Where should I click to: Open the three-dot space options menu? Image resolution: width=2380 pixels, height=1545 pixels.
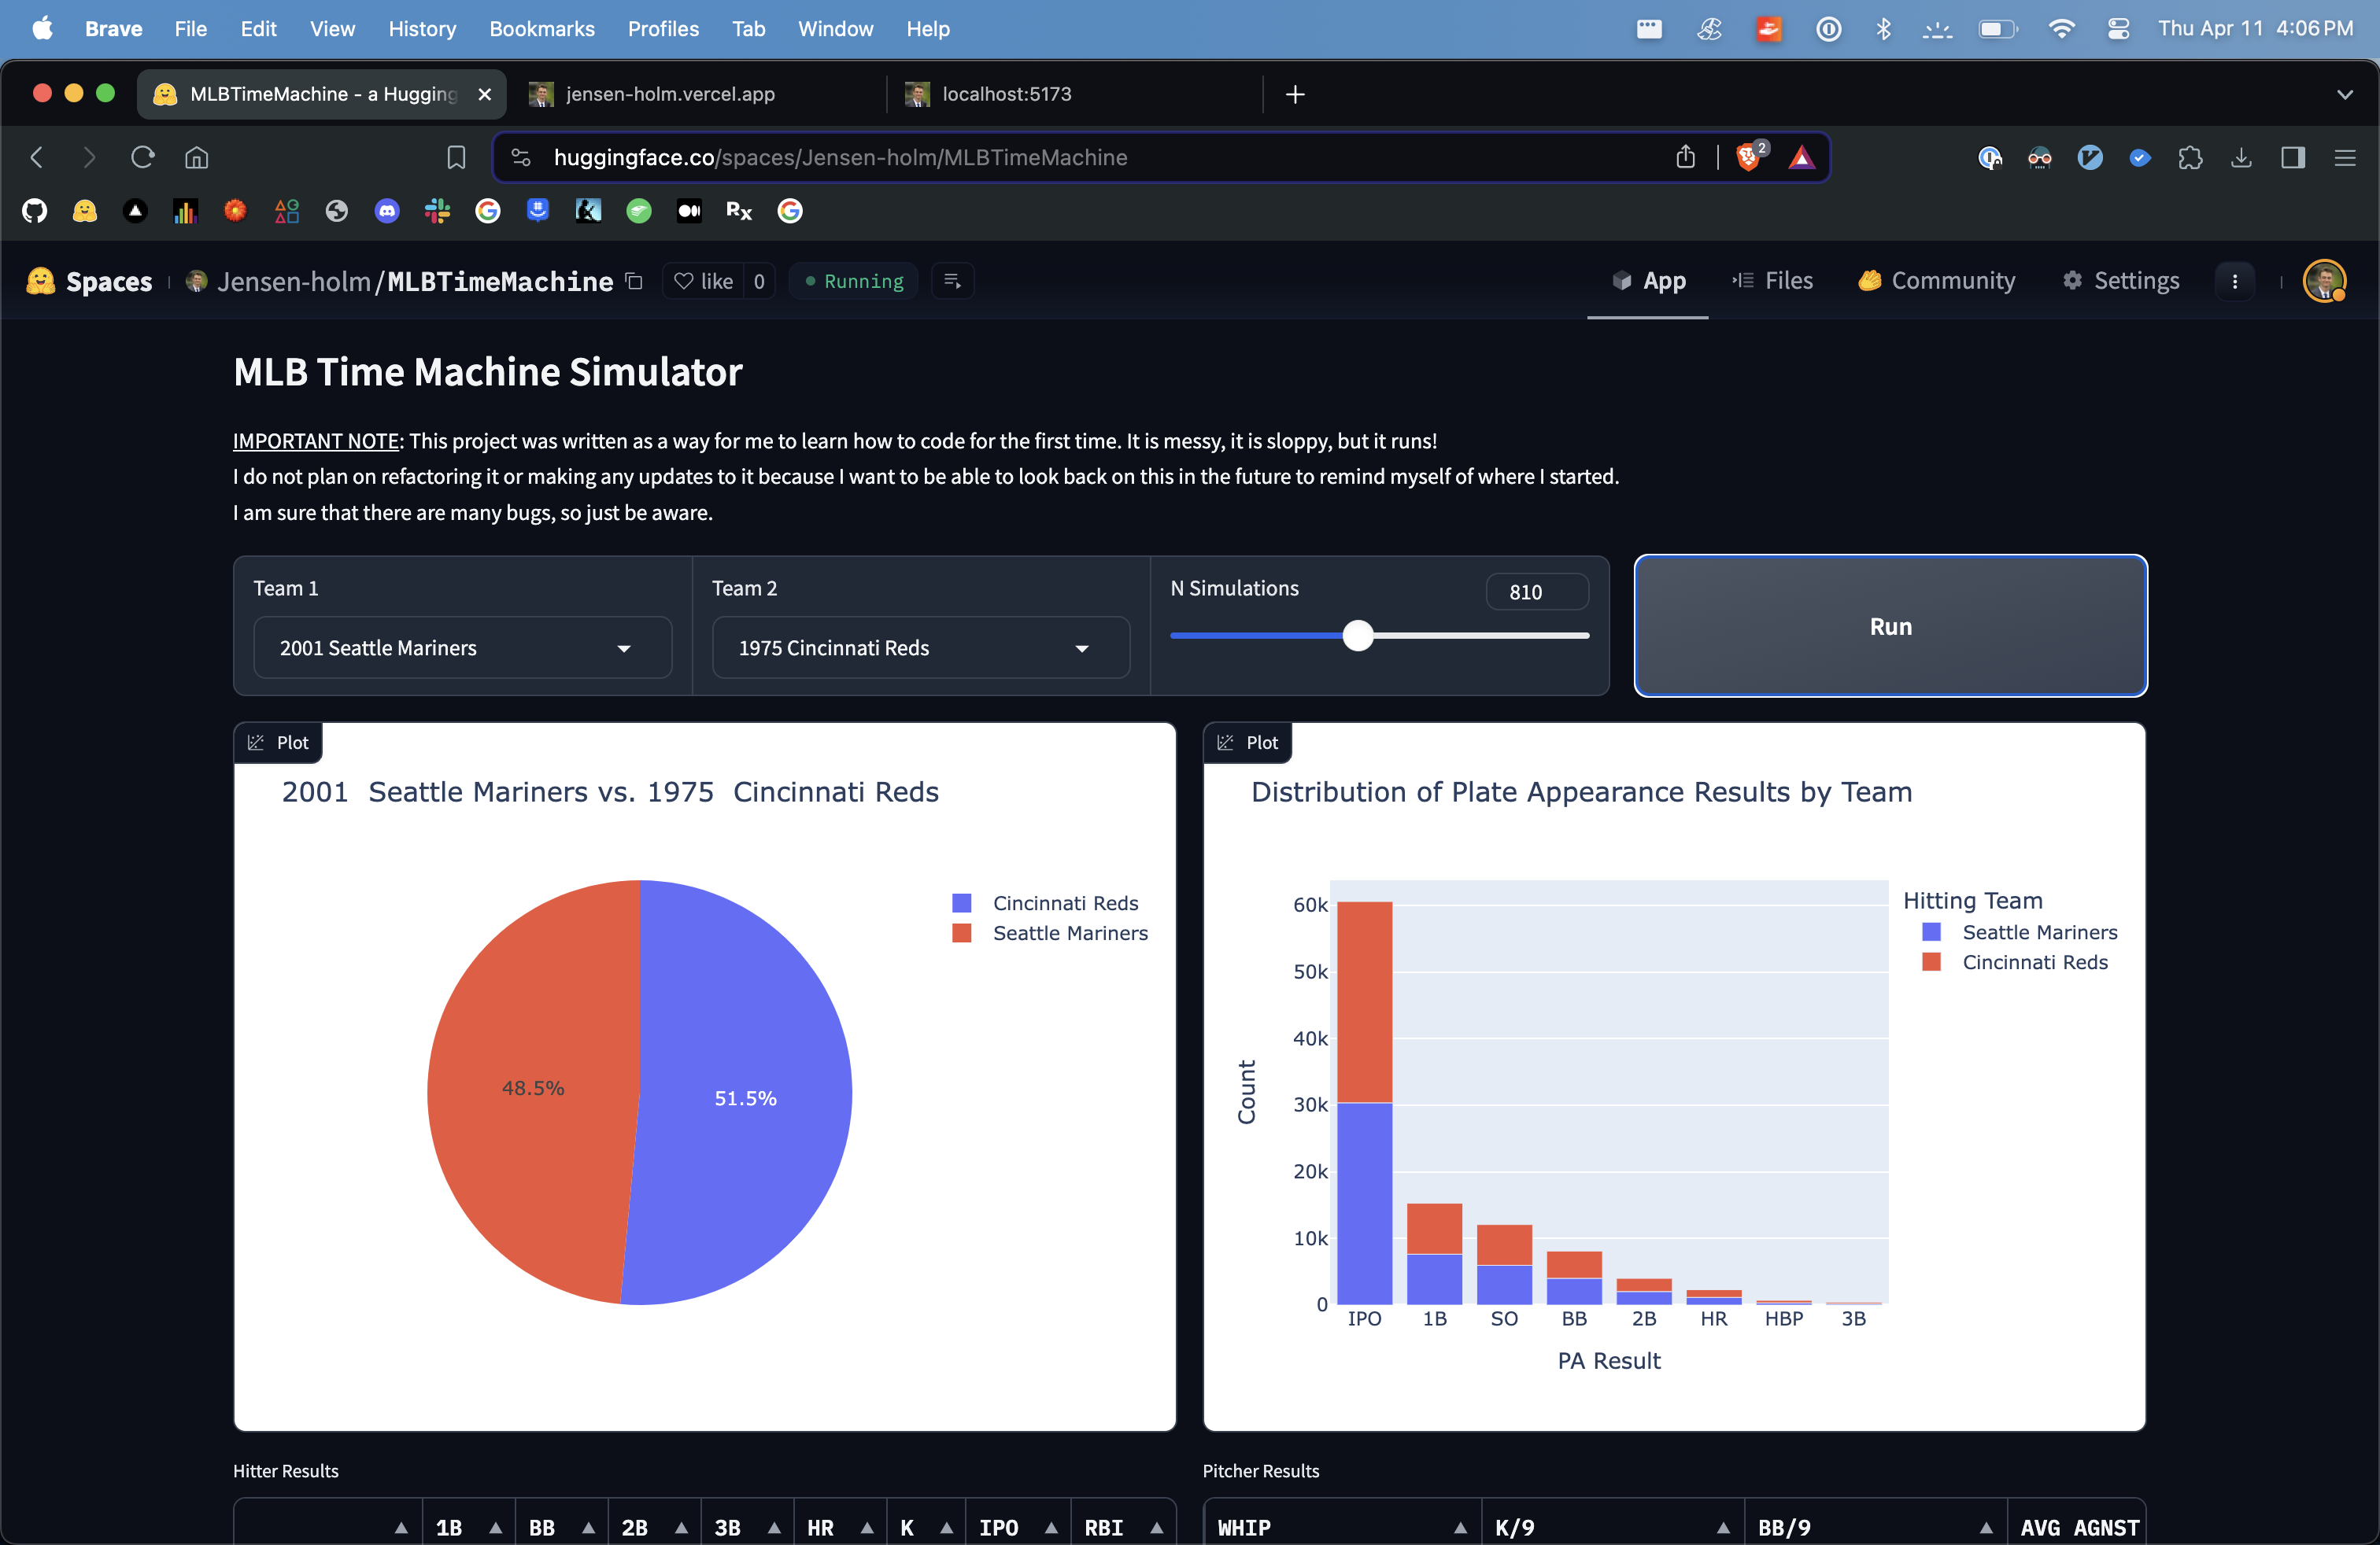pyautogui.click(x=2235, y=281)
